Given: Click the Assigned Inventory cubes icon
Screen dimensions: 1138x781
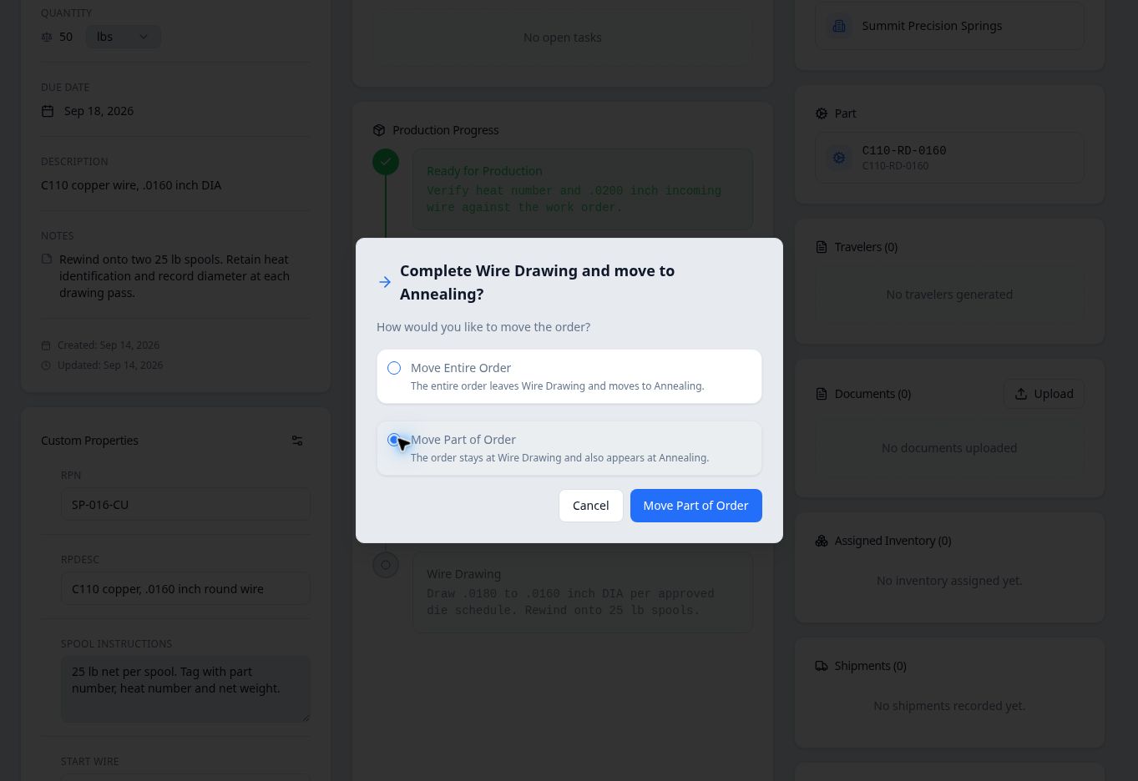Looking at the screenshot, I should coord(821,541).
